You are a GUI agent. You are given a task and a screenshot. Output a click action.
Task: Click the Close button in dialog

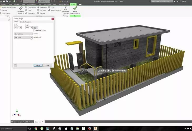coord(47,65)
